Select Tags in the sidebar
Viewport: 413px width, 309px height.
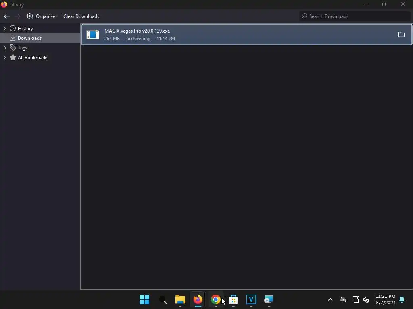pos(23,48)
